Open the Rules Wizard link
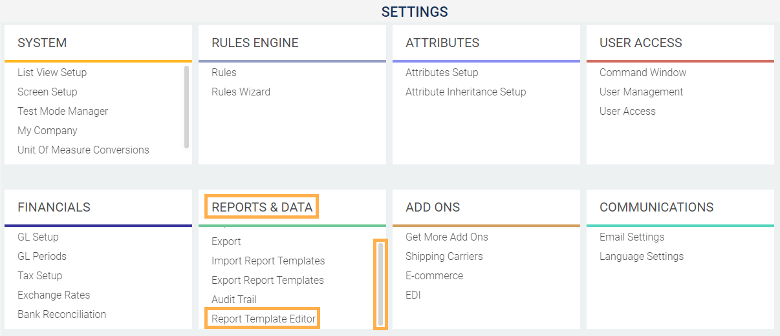 pyautogui.click(x=241, y=92)
